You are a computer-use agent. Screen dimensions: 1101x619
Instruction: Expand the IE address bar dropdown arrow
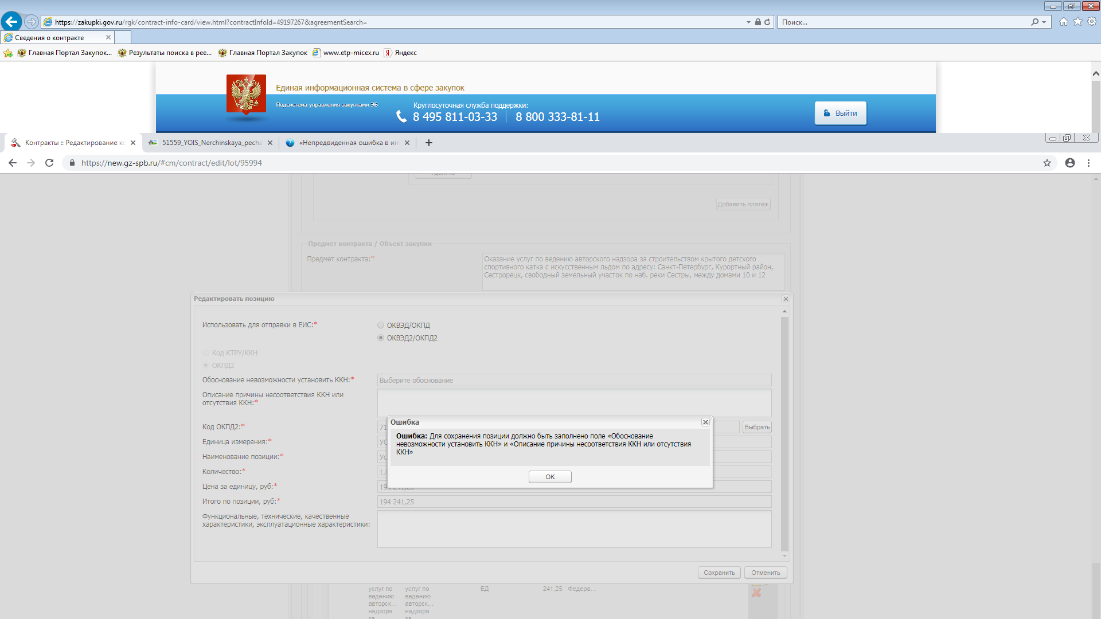(x=748, y=22)
